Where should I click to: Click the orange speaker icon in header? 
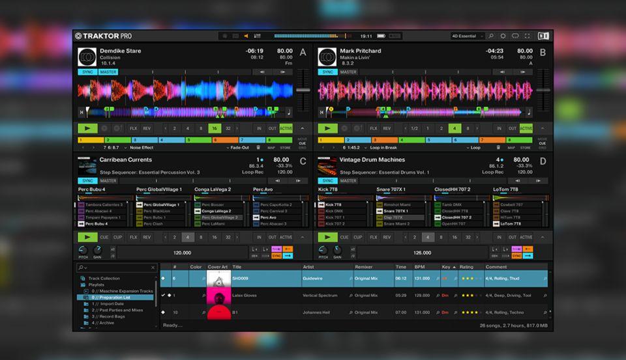(246, 36)
